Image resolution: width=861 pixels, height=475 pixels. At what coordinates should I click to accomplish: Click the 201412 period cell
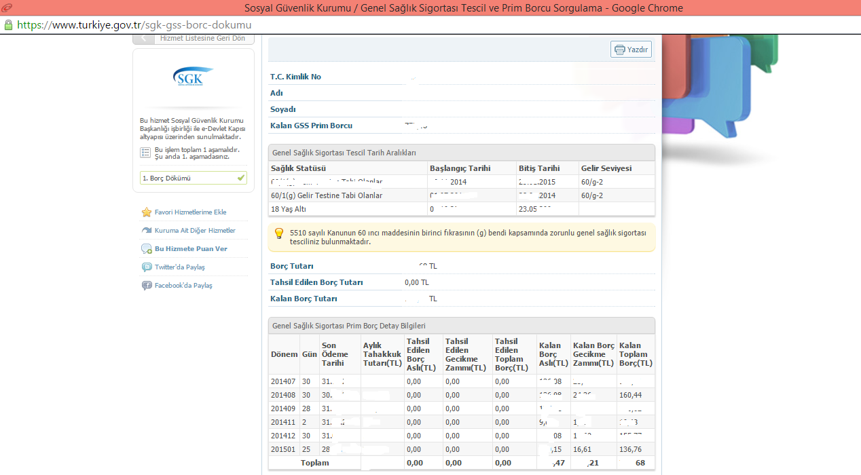click(x=284, y=436)
